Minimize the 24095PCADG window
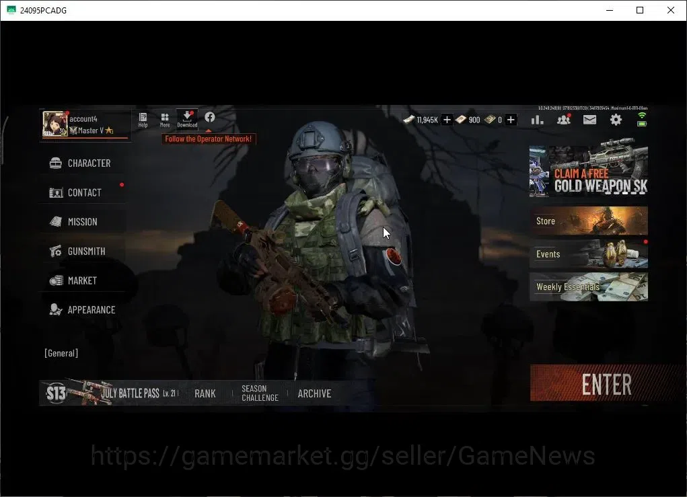This screenshot has height=497, width=687. point(610,10)
